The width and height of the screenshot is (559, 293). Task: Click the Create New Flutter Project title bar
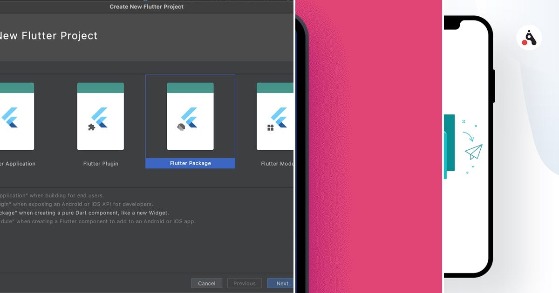coord(147,7)
